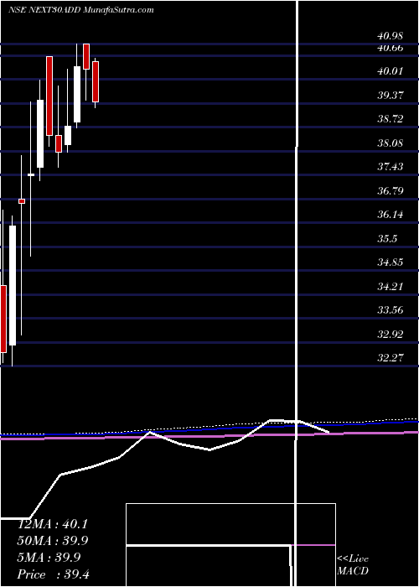This screenshot has width=419, height=587.
Task: Click the red candle at the chart's peak
Action: [86, 56]
